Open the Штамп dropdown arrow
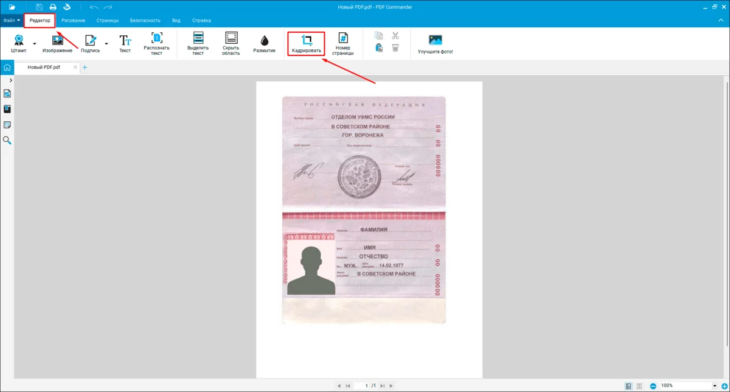730x392 pixels. click(x=34, y=44)
